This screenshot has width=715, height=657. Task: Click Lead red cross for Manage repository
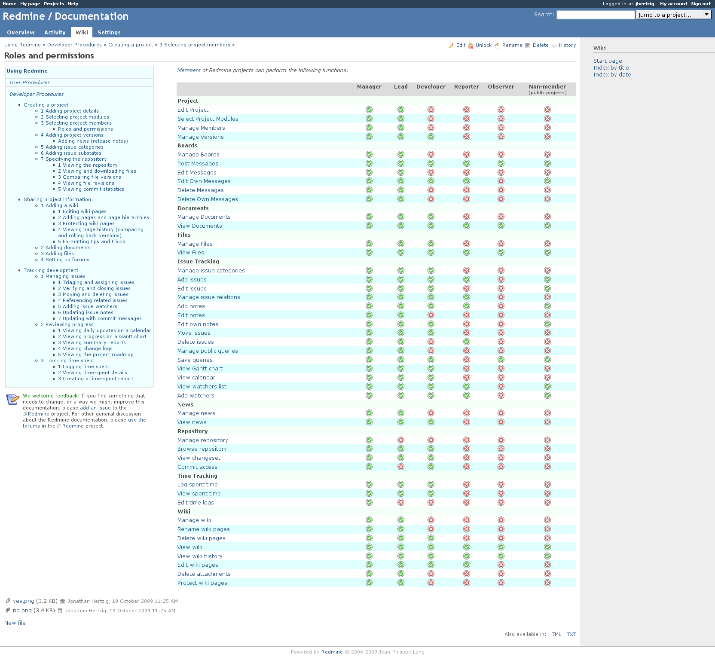[401, 440]
